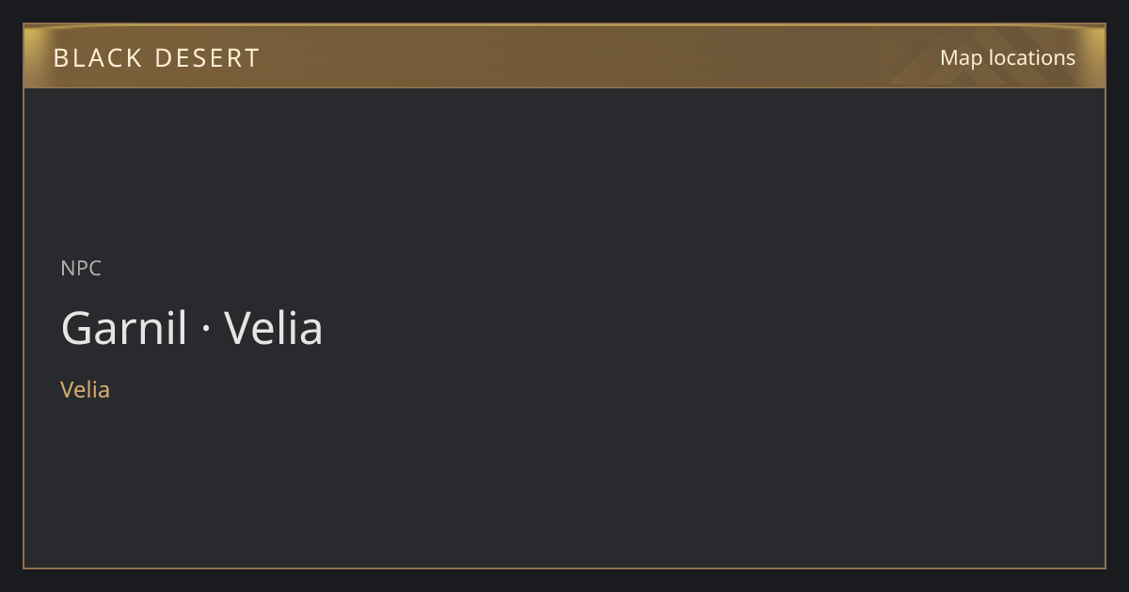Click the BLACK DESERT title
Viewport: 1129px width, 592px height.
[x=156, y=58]
